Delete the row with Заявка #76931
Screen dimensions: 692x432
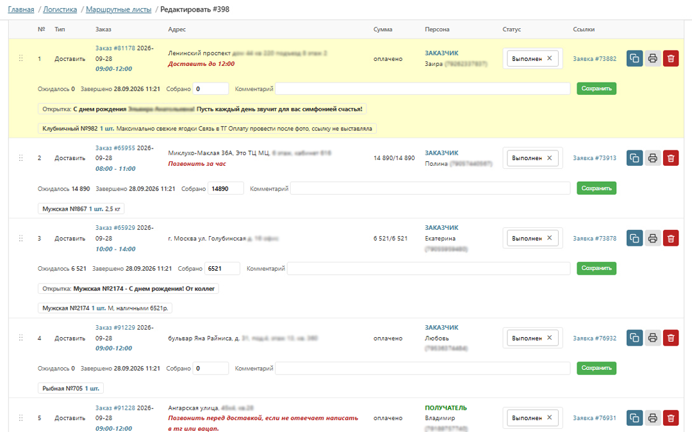(x=671, y=418)
